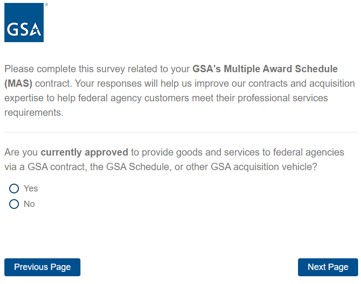The image size is (361, 284).
Task: Click the bold "currently approved" phrase
Action: click(x=84, y=152)
